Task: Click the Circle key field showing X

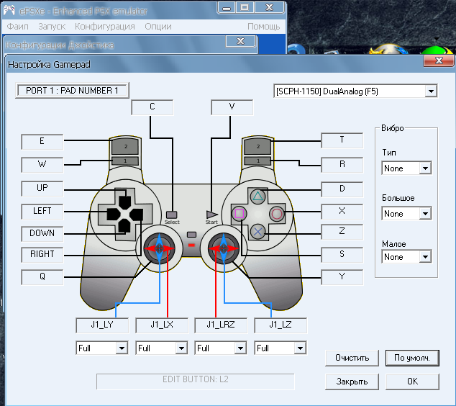Action: 342,212
